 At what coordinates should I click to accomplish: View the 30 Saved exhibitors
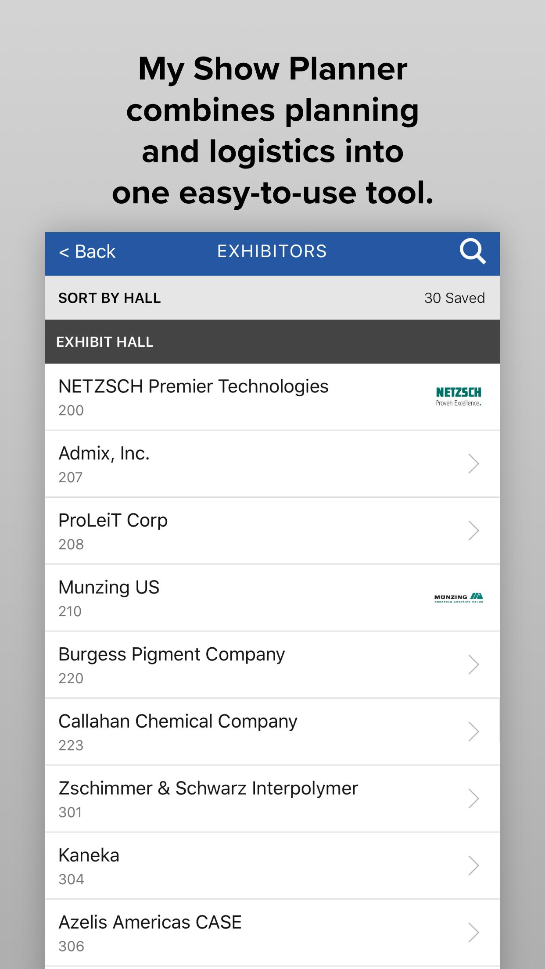454,298
